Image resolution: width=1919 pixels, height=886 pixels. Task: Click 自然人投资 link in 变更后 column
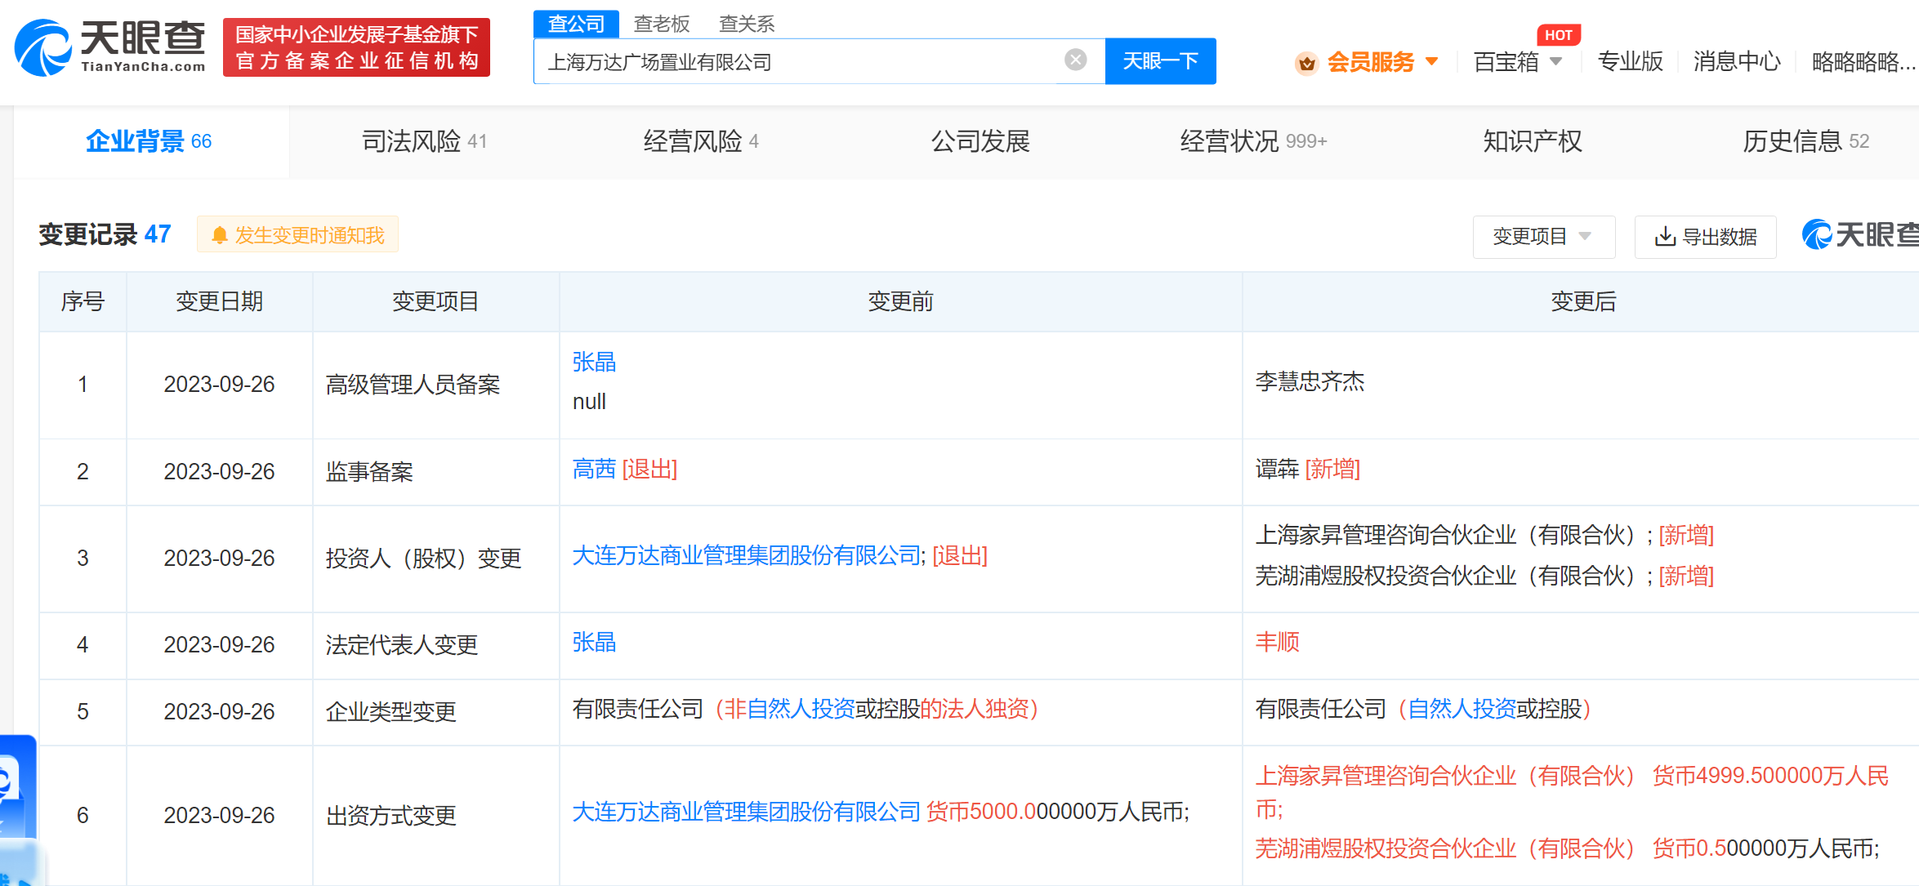click(1462, 709)
